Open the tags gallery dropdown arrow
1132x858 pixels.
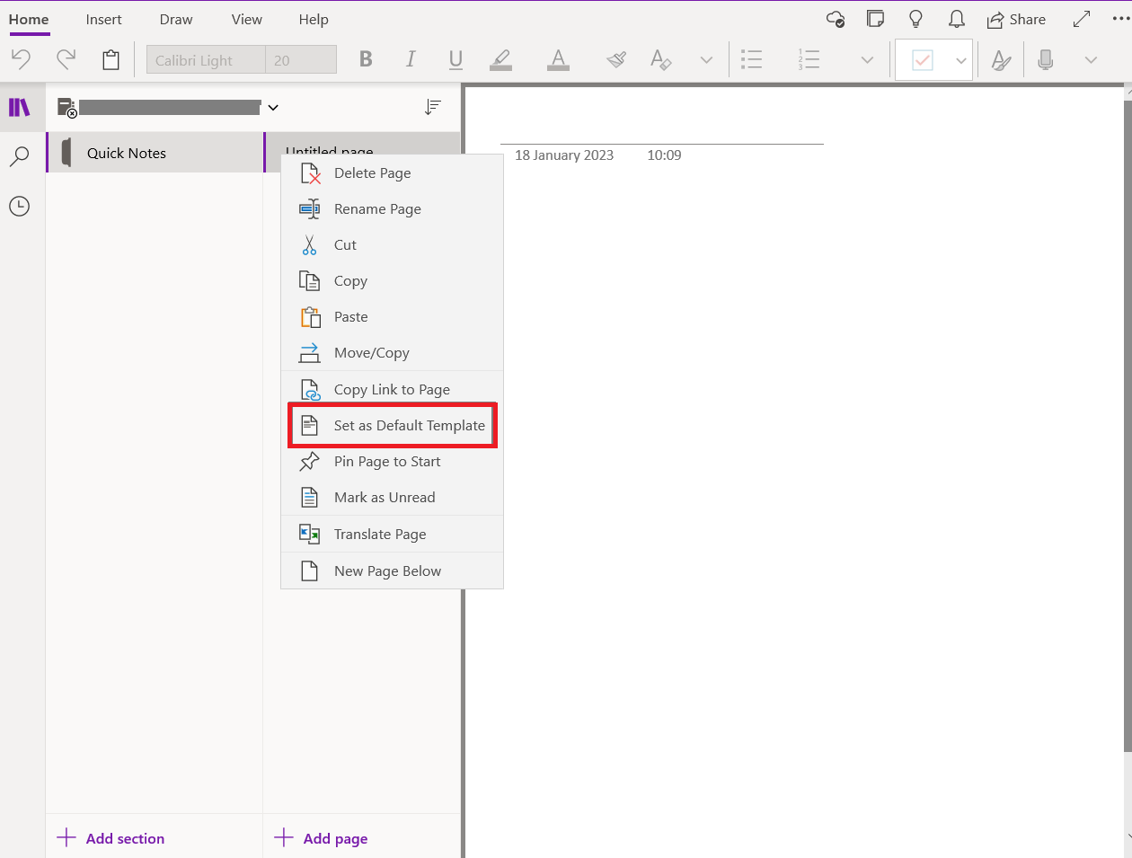[x=961, y=60]
